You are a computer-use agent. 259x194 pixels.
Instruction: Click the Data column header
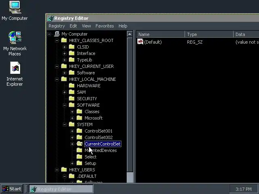click(x=246, y=34)
